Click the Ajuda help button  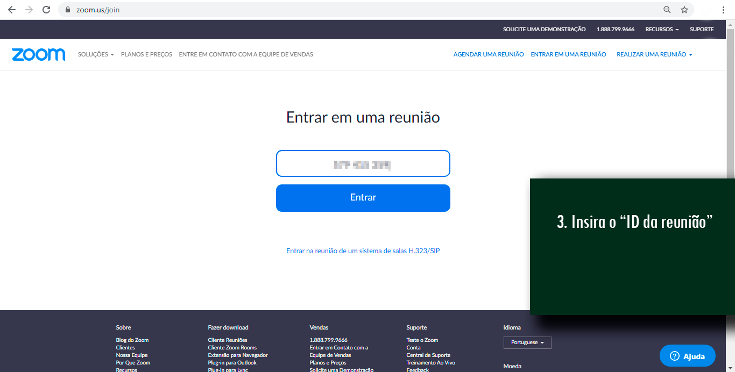(688, 356)
